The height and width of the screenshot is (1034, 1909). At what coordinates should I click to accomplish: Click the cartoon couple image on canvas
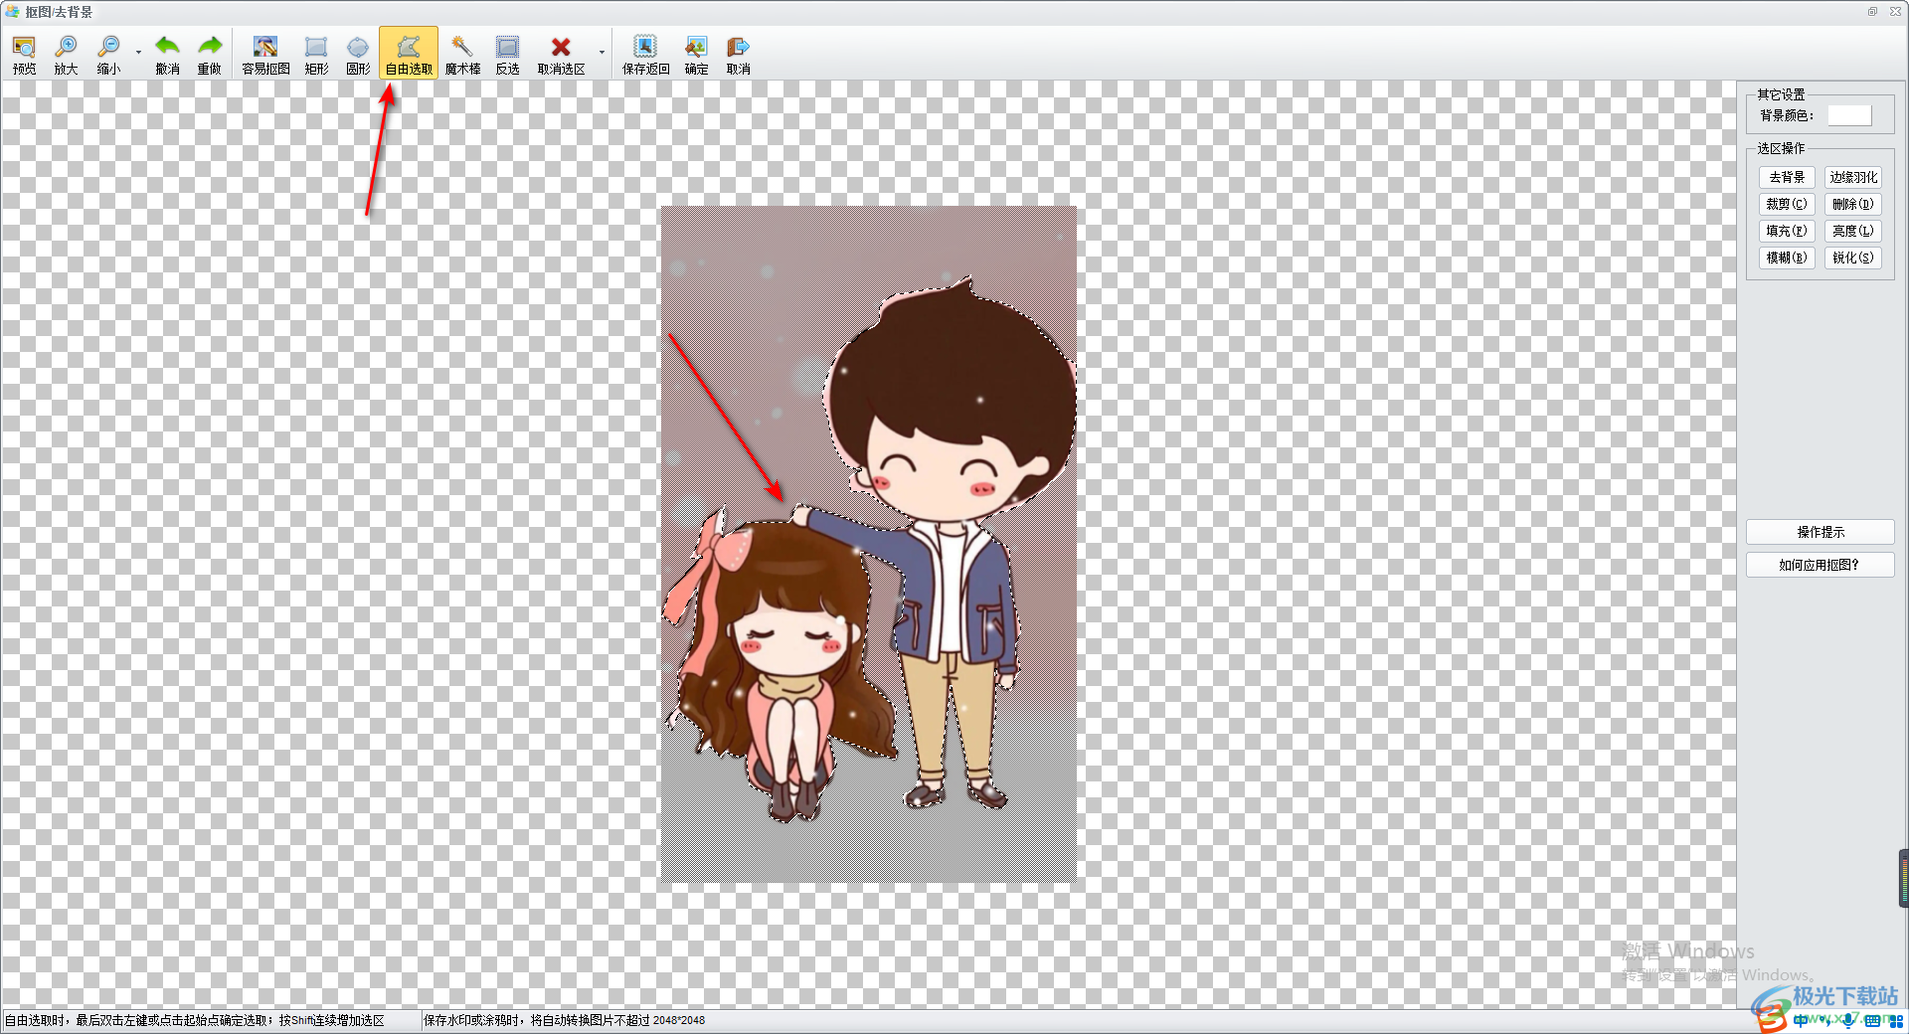point(869,544)
